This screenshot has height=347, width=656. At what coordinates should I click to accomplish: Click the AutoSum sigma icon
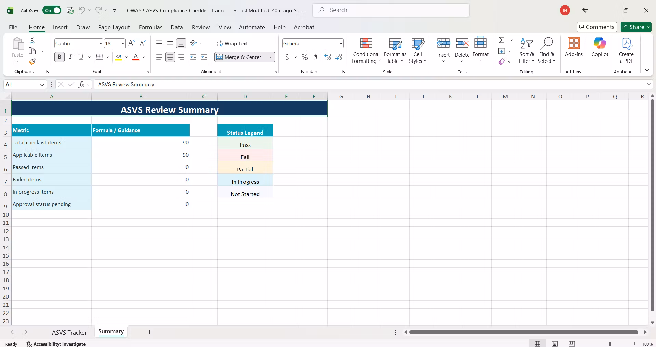point(502,40)
